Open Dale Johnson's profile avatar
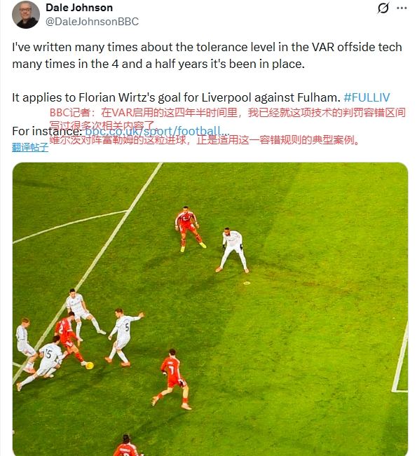The height and width of the screenshot is (456, 417). click(26, 15)
